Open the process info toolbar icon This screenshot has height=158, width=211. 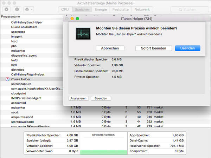(x=17, y=9)
